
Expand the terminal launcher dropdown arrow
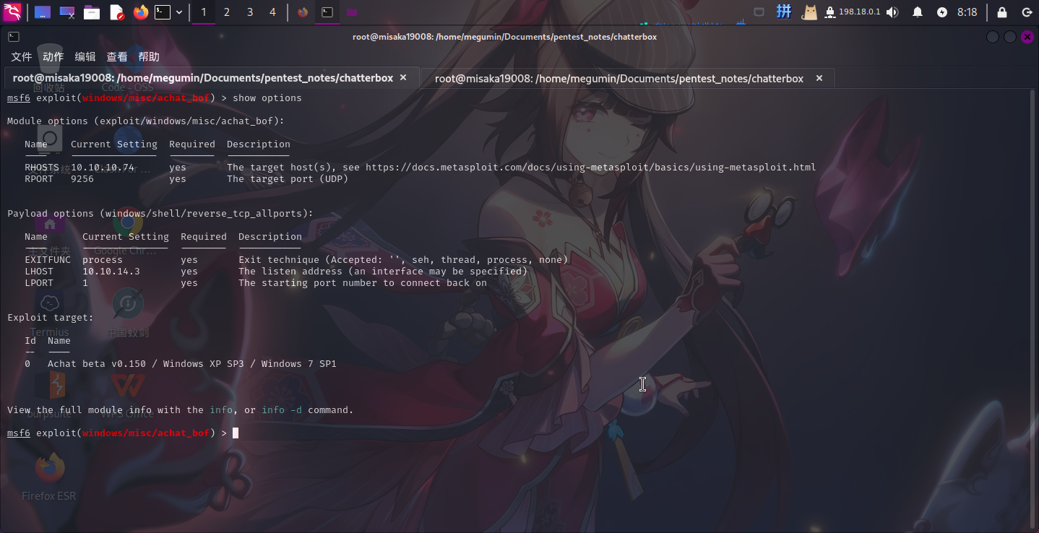(179, 12)
